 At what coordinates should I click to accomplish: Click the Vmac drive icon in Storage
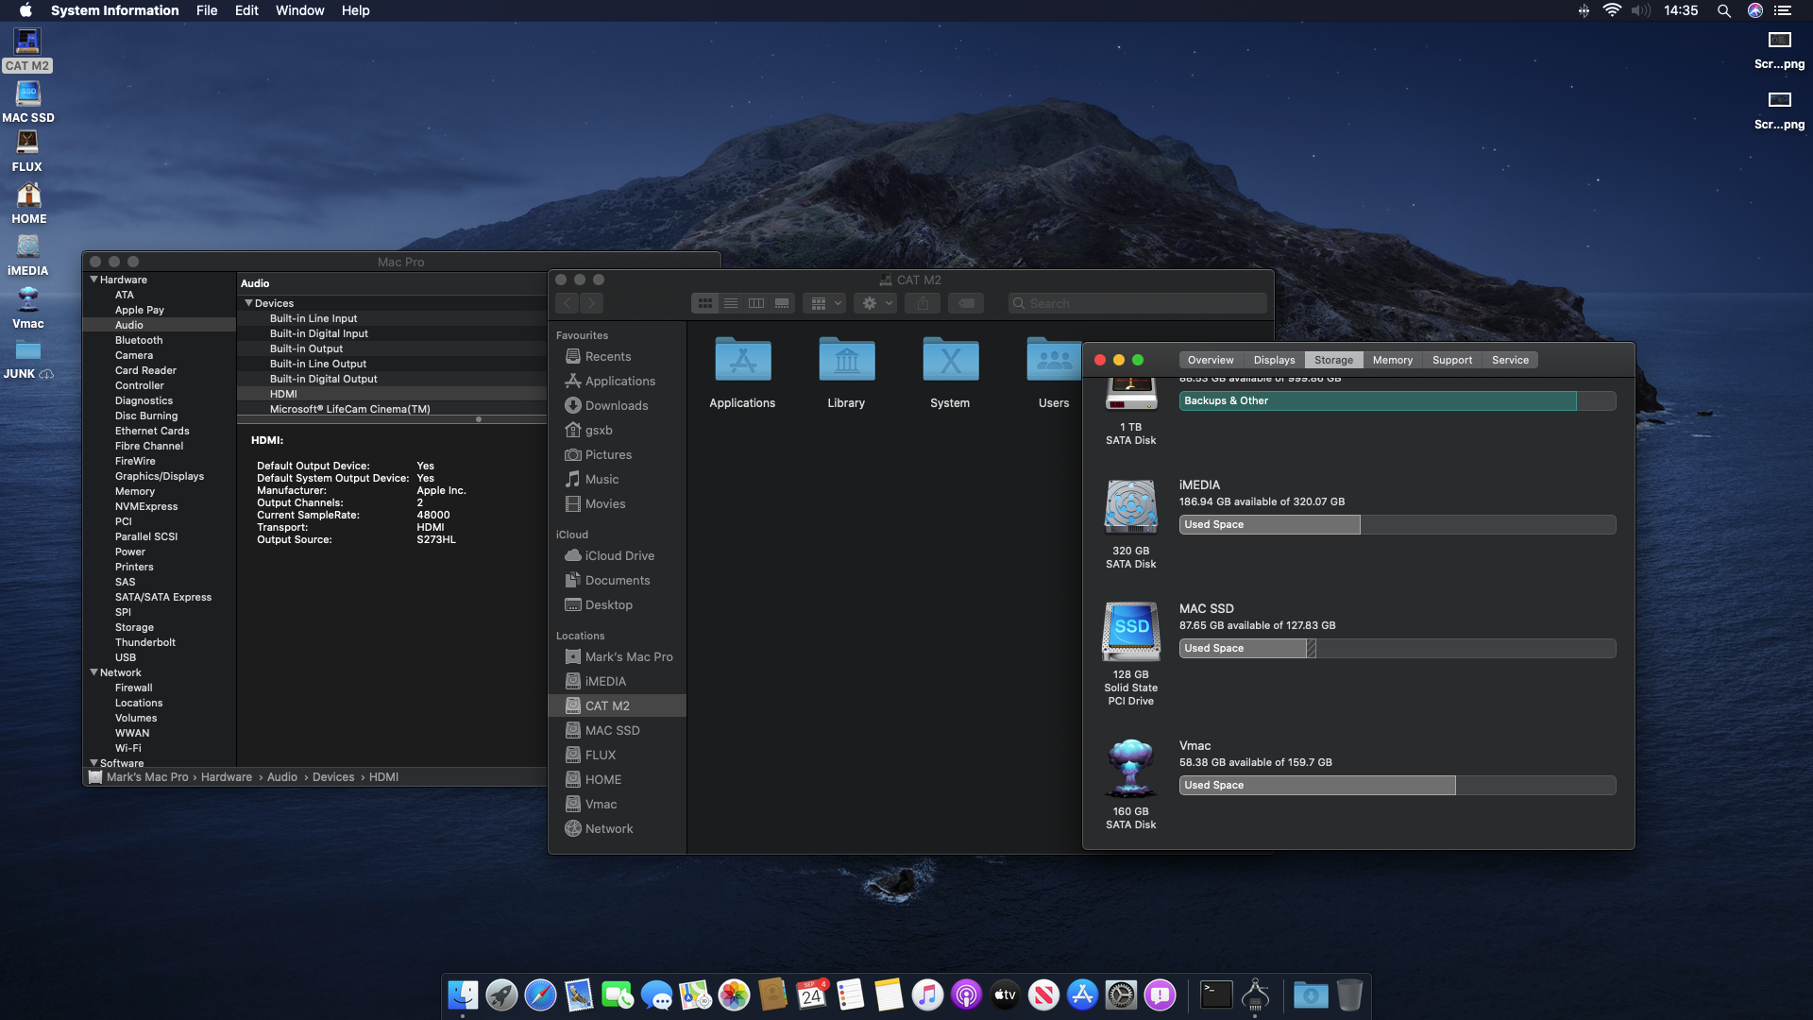tap(1130, 769)
